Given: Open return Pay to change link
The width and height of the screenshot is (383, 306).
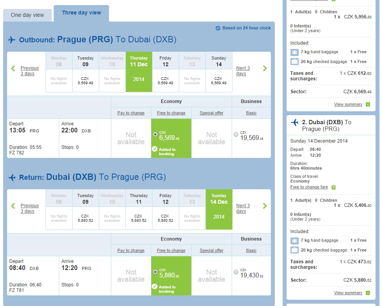Looking at the screenshot, I should point(131,251).
